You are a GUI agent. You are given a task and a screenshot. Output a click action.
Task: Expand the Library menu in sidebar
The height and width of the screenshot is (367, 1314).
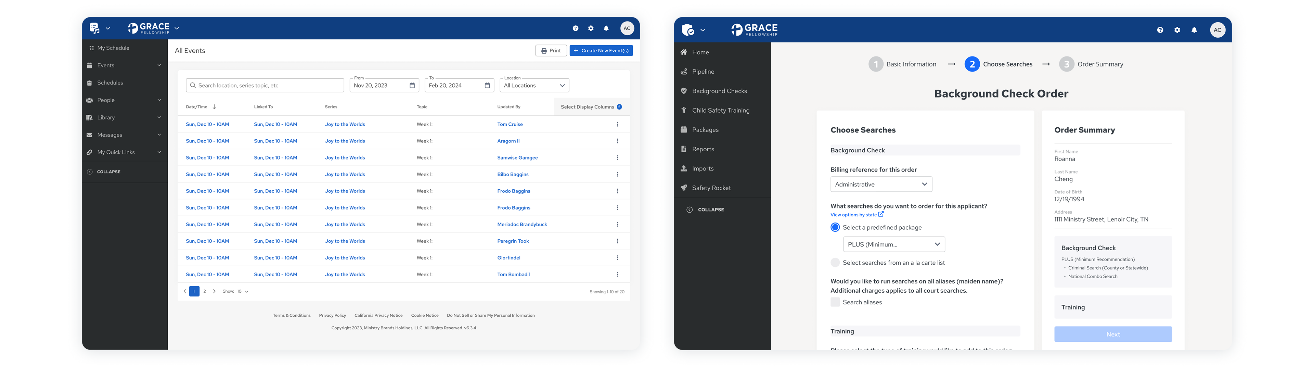coord(159,117)
